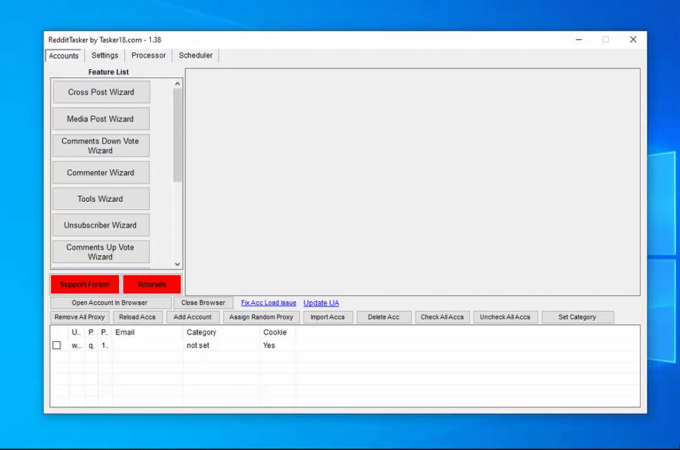Click the Category column header
Screen dimensions: 680x450
click(221, 332)
